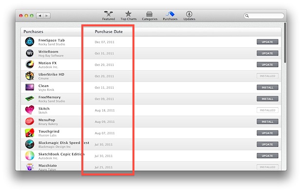
Task: Update FreeSpace Tab
Action: (x=267, y=42)
